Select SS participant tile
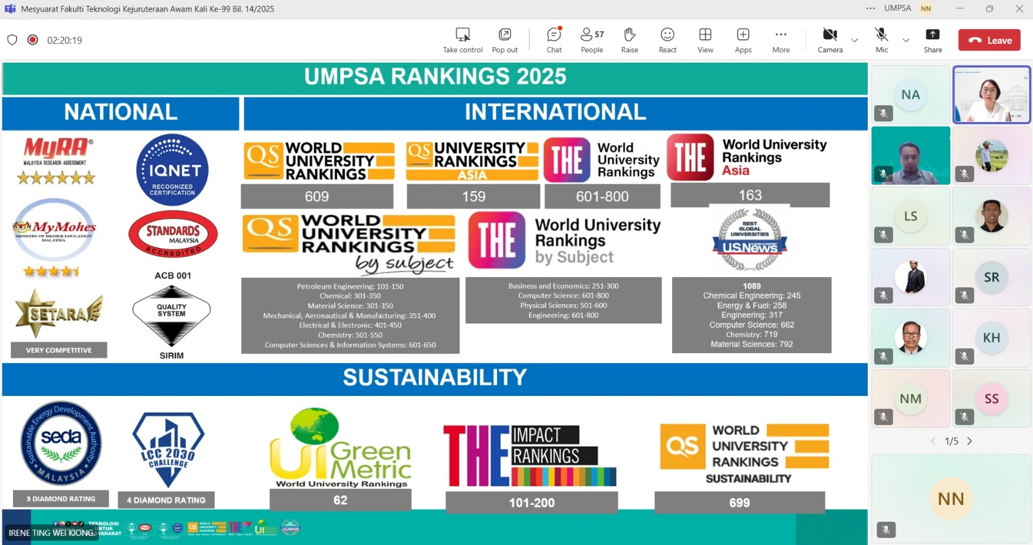Image resolution: width=1033 pixels, height=545 pixels. pos(991,398)
